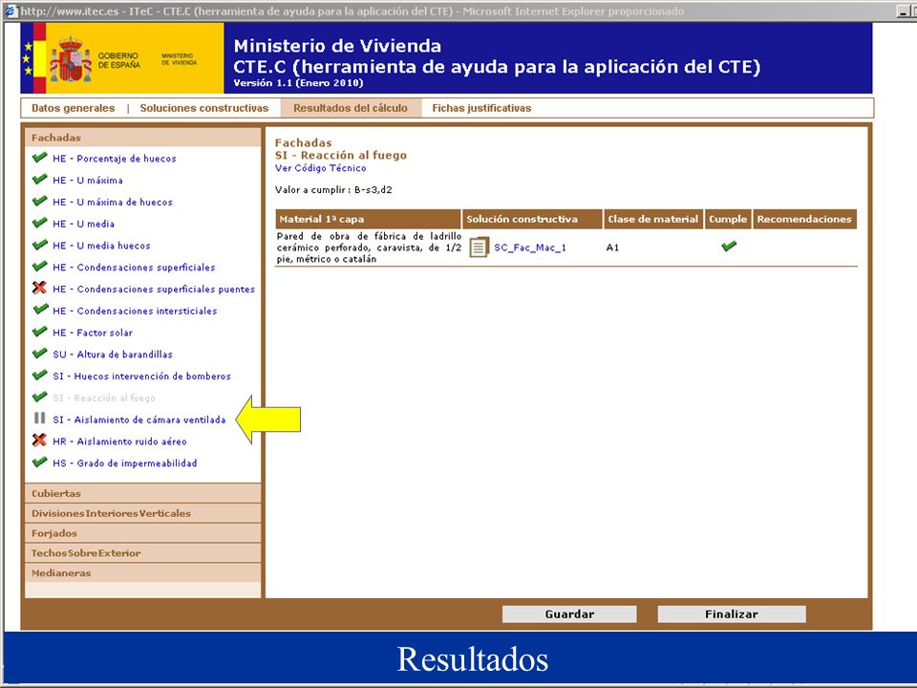
Task: Select Resultados del cálculo tab
Action: click(x=351, y=108)
